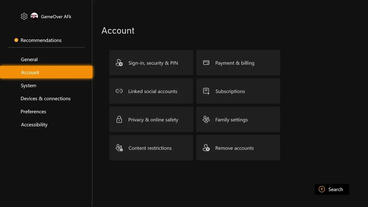Click the Family settings people icon
Image resolution: width=368 pixels, height=207 pixels.
[x=206, y=120]
